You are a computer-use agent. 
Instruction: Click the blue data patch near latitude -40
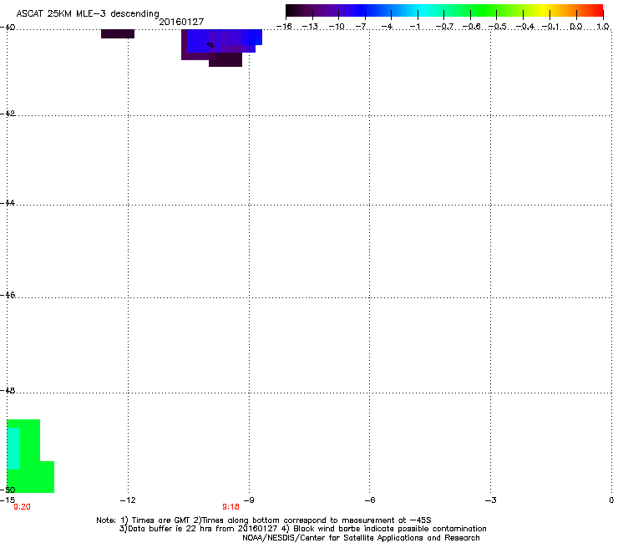225,39
